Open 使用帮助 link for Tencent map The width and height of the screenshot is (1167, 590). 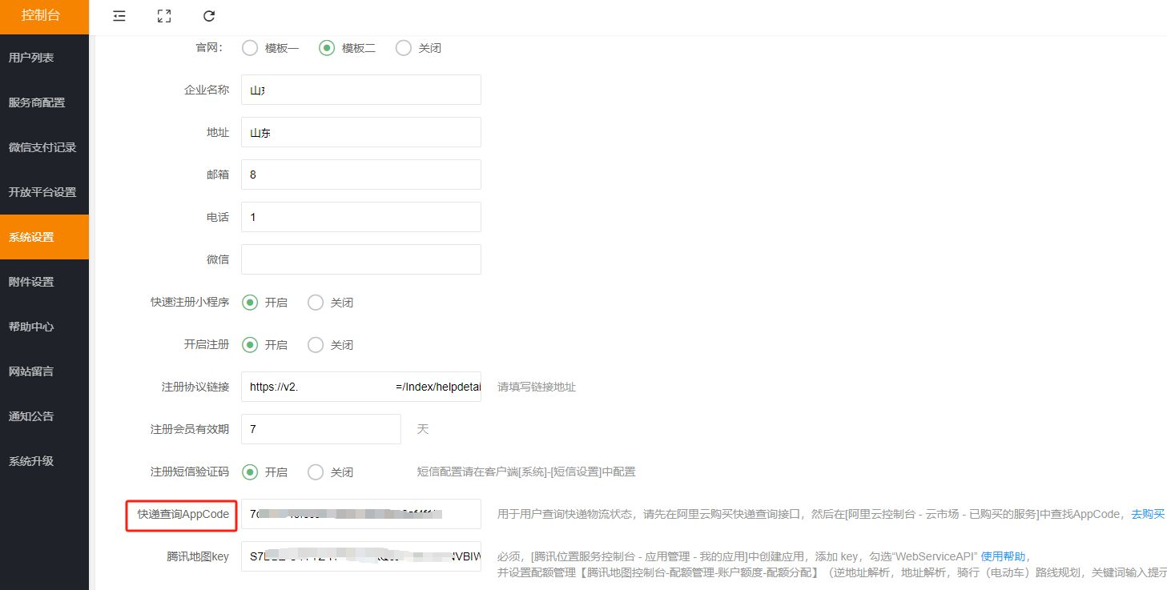1003,556
